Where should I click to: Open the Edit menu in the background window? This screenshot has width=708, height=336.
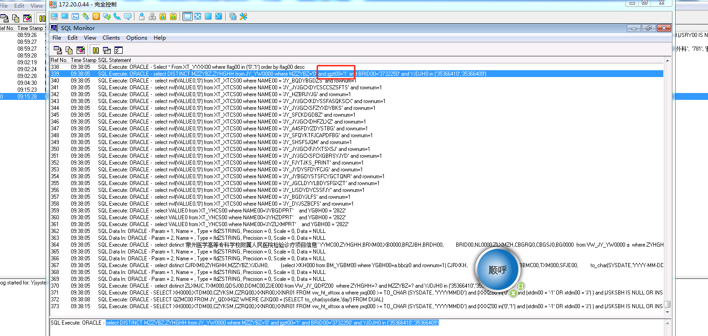point(19,6)
